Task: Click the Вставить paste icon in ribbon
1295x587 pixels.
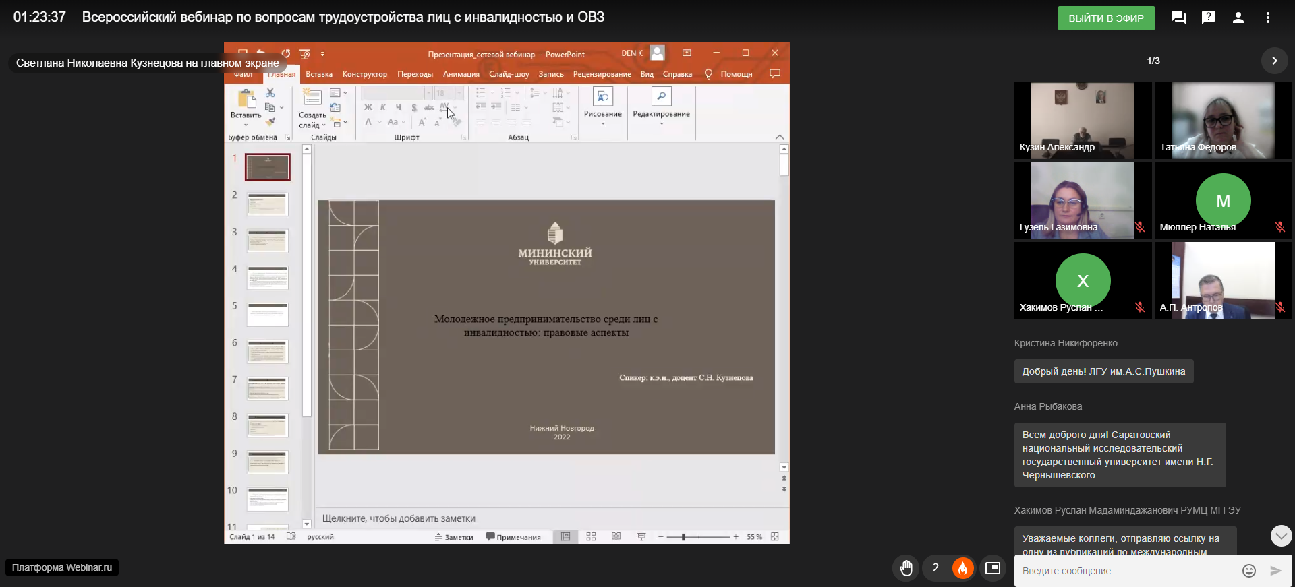Action: (x=246, y=101)
